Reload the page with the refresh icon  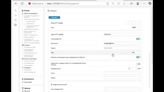point(22,4)
